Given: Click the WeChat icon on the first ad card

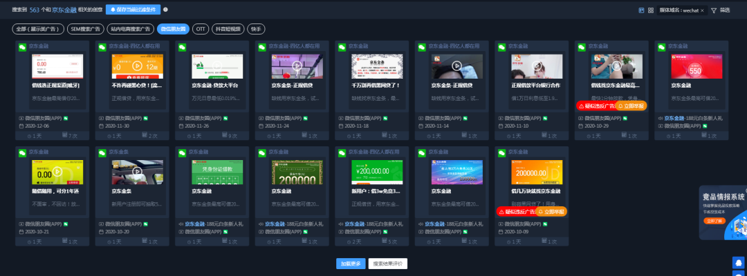Looking at the screenshot, I should click(x=21, y=48).
